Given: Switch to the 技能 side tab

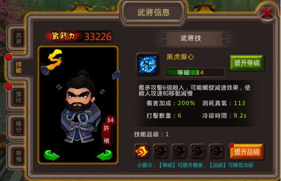Looking at the screenshot, I should (18, 67).
